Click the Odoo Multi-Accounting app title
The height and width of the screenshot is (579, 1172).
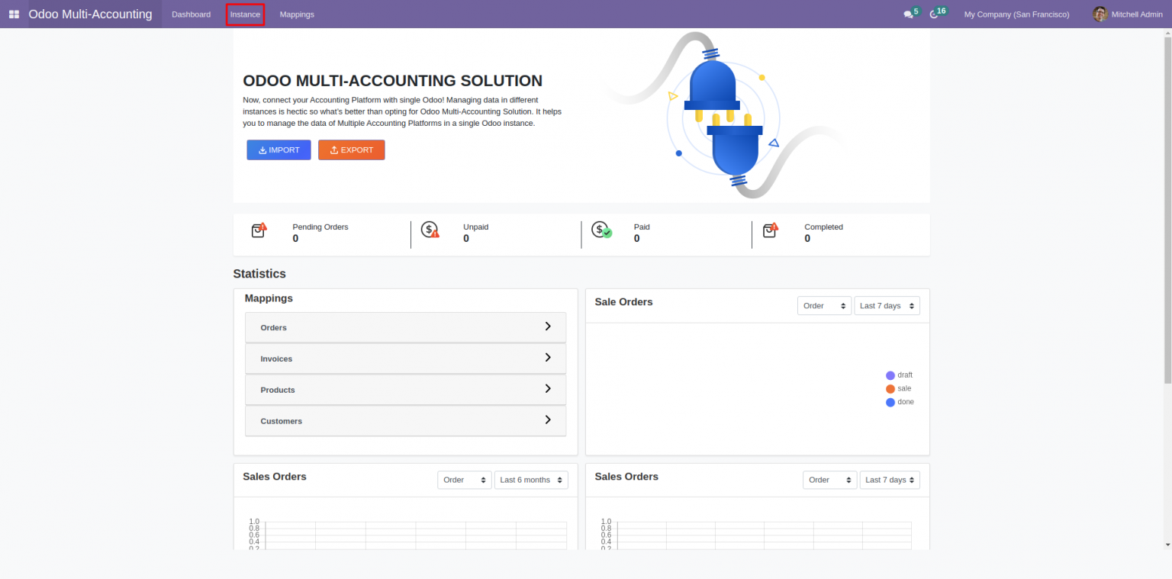tap(90, 14)
